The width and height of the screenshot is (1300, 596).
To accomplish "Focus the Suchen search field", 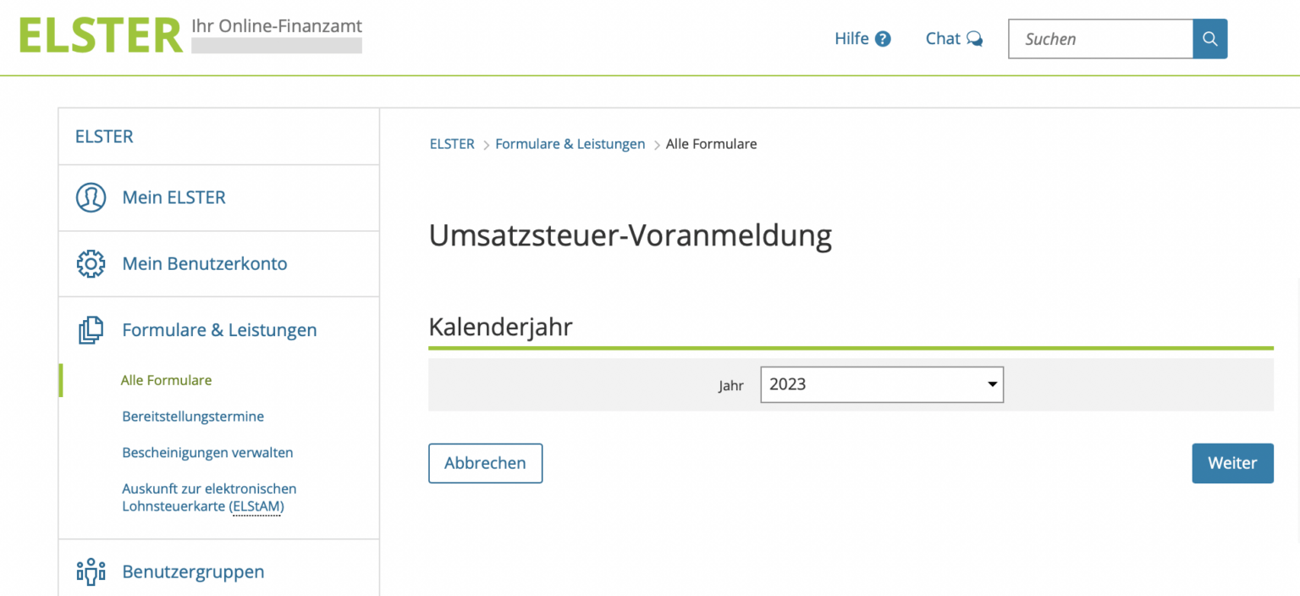I will point(1100,39).
